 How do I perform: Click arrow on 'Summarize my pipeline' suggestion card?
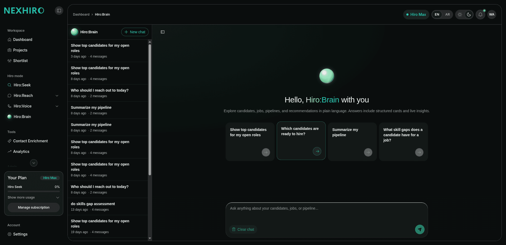pyautogui.click(x=368, y=152)
